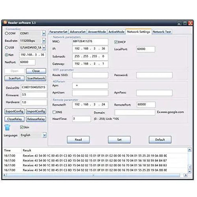
Task: Click the Apn field
Action: 90,86
